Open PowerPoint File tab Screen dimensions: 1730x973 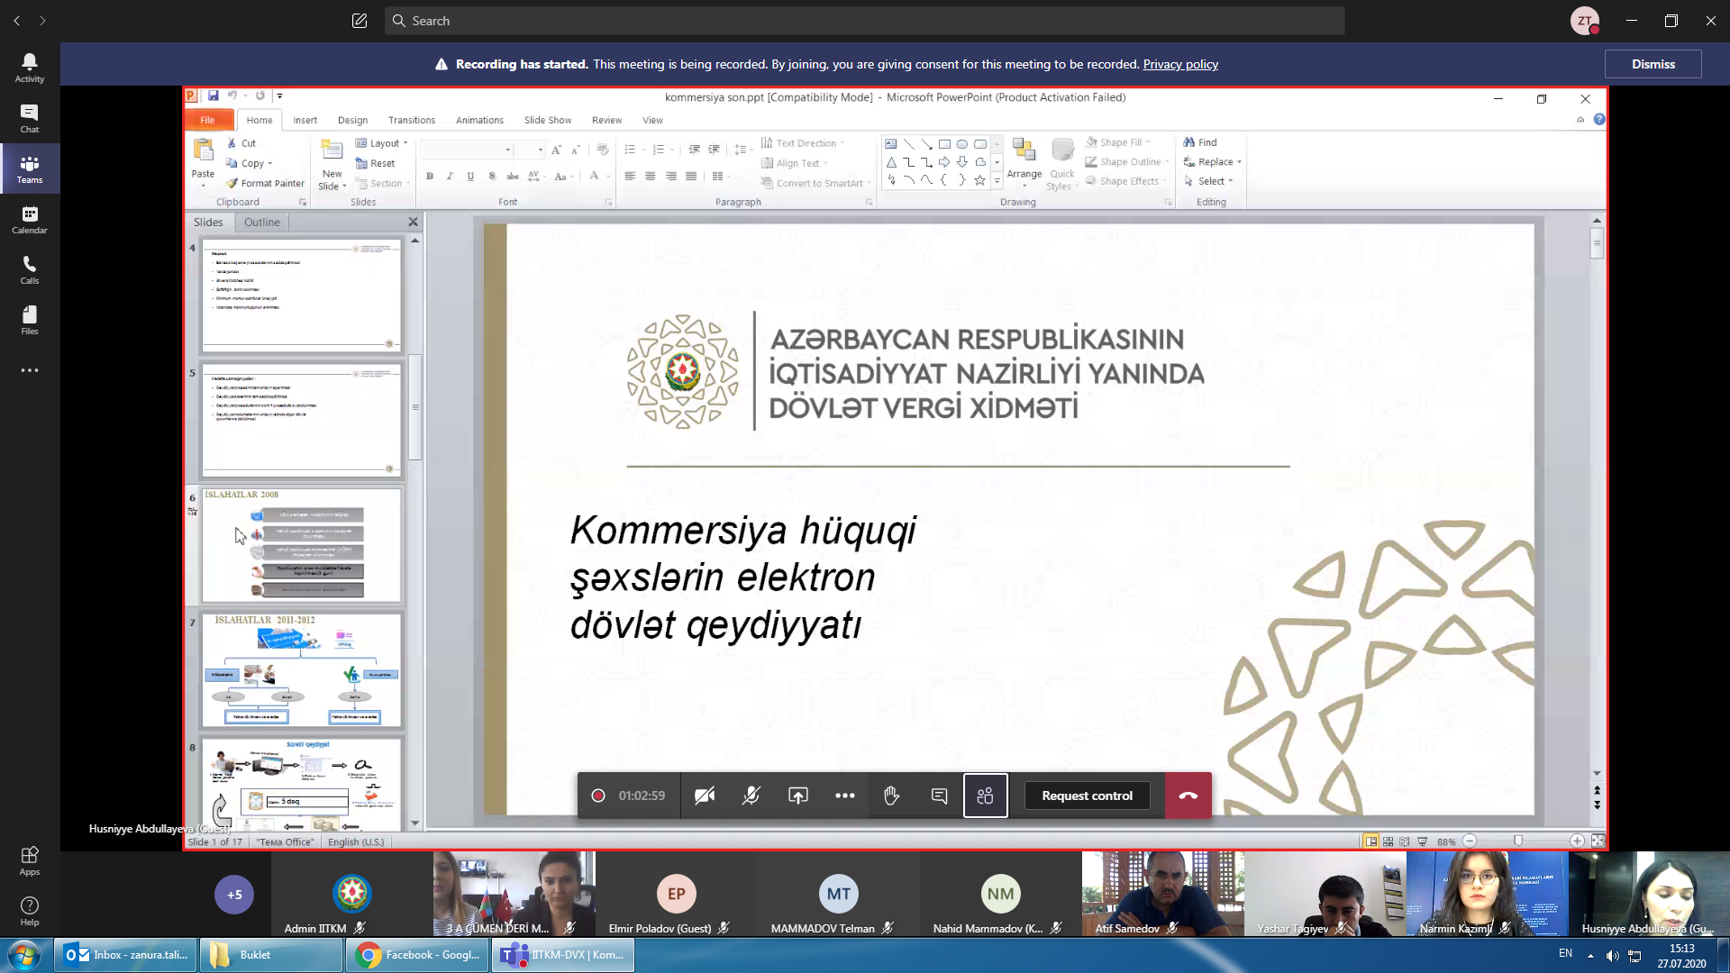tap(207, 120)
